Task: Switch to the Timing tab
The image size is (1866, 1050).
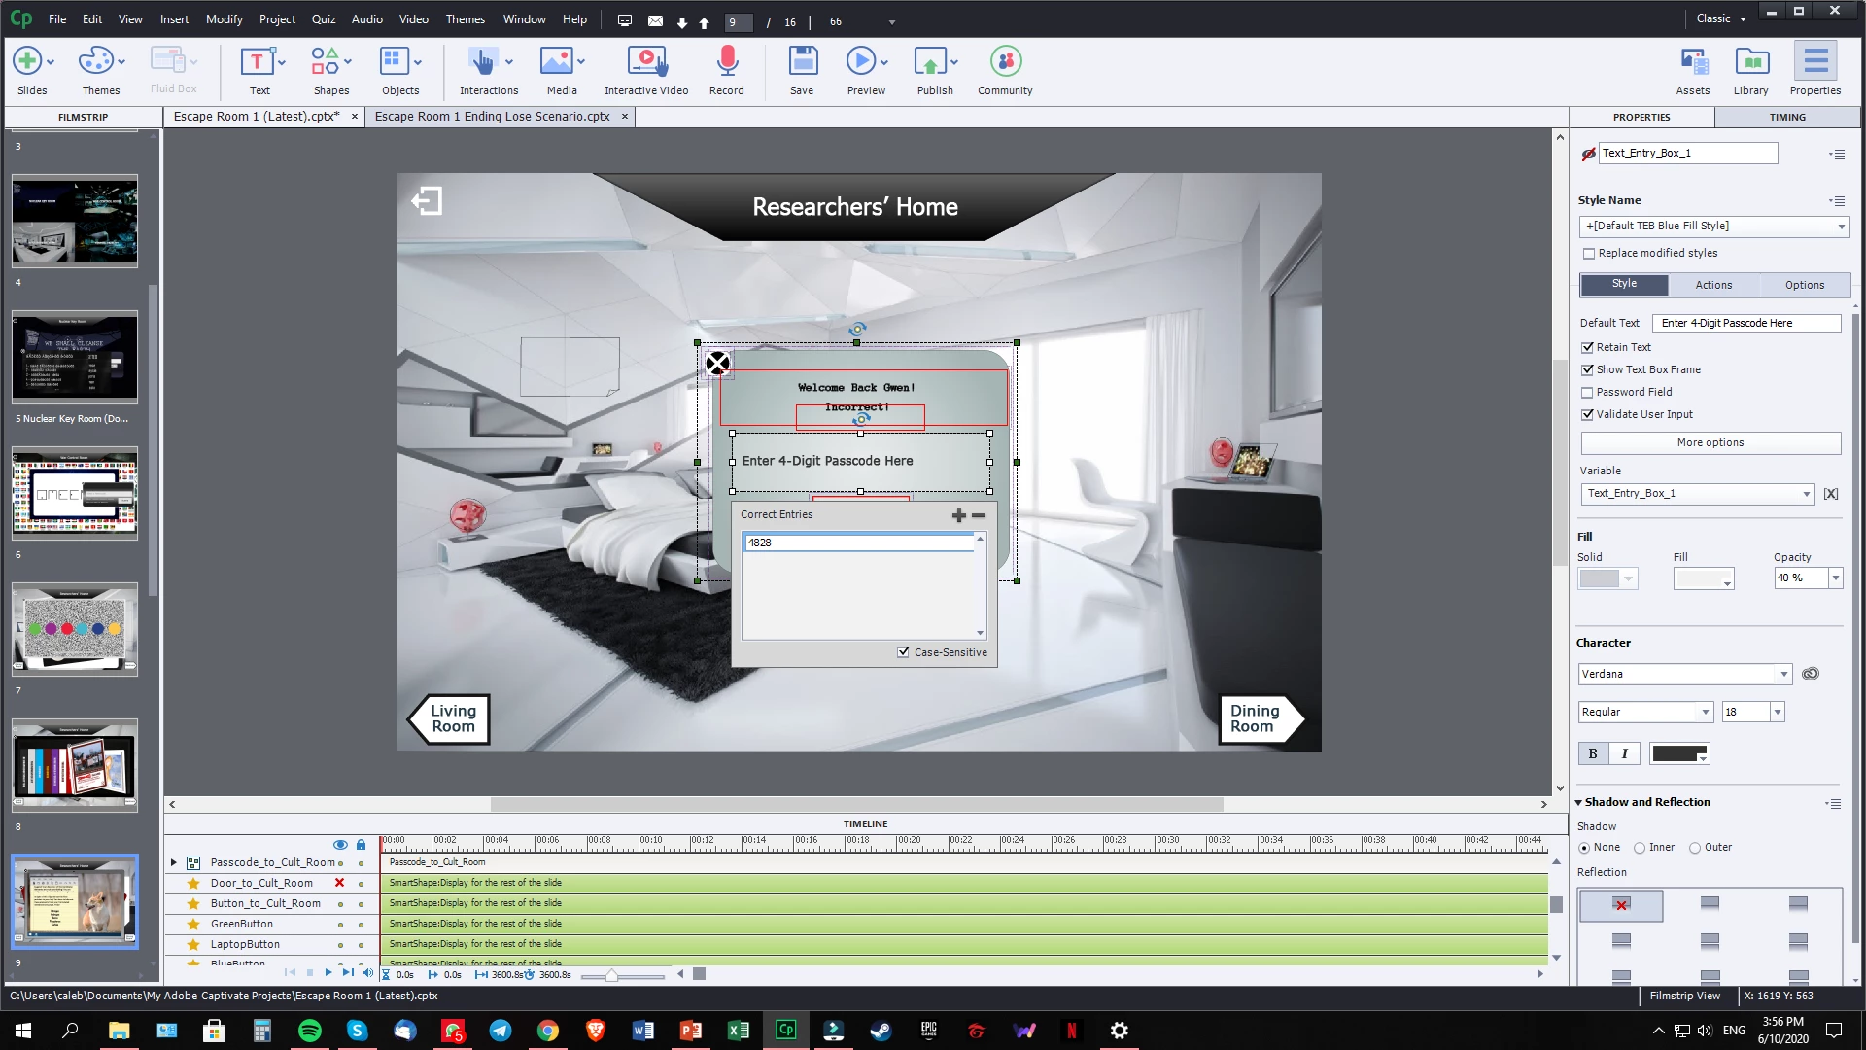Action: (1786, 117)
